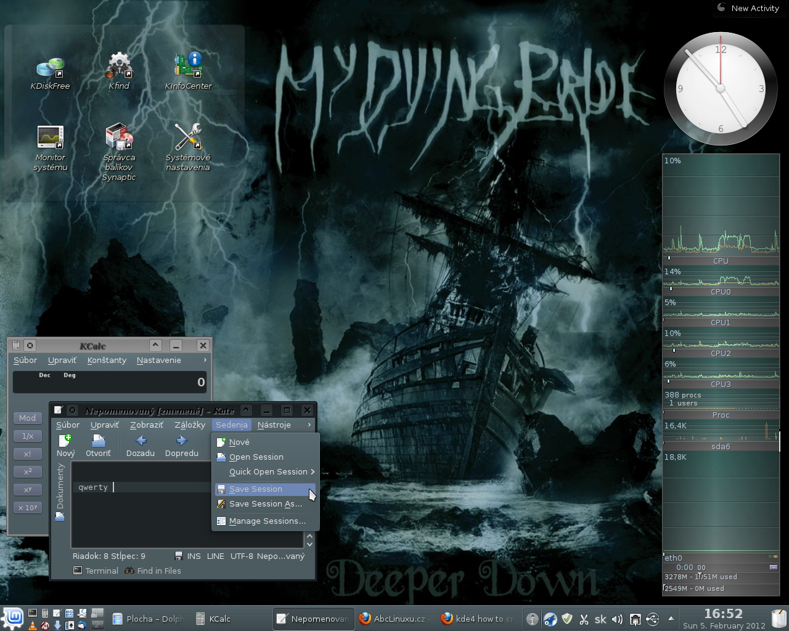Expand the overflow arrow in KCalc menu bar
The image size is (789, 631).
[205, 360]
